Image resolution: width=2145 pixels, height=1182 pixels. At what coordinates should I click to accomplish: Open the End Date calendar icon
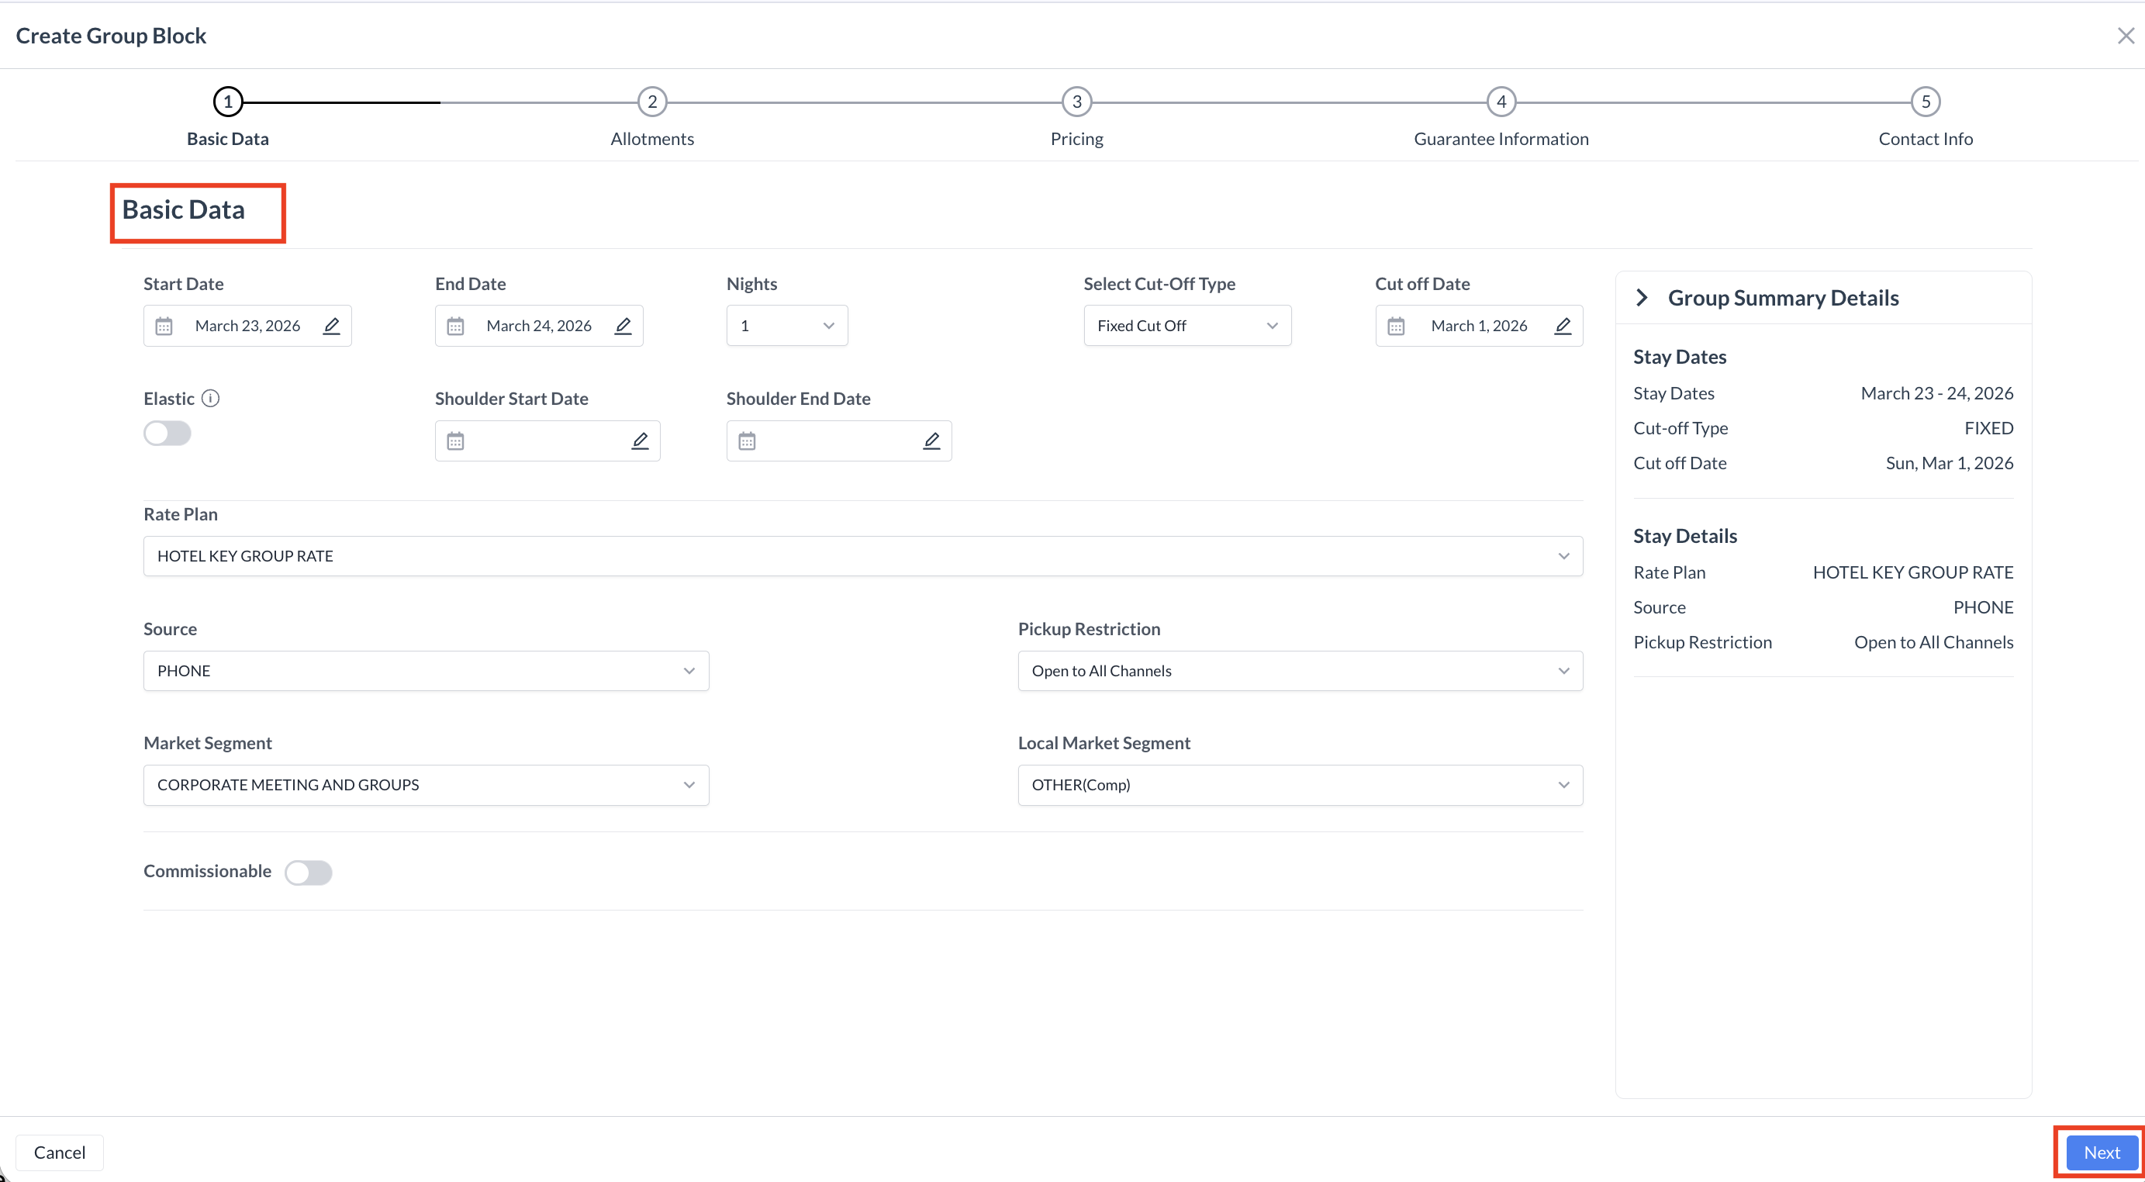coord(454,325)
